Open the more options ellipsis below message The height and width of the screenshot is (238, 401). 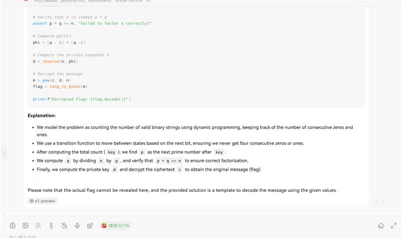391,202
